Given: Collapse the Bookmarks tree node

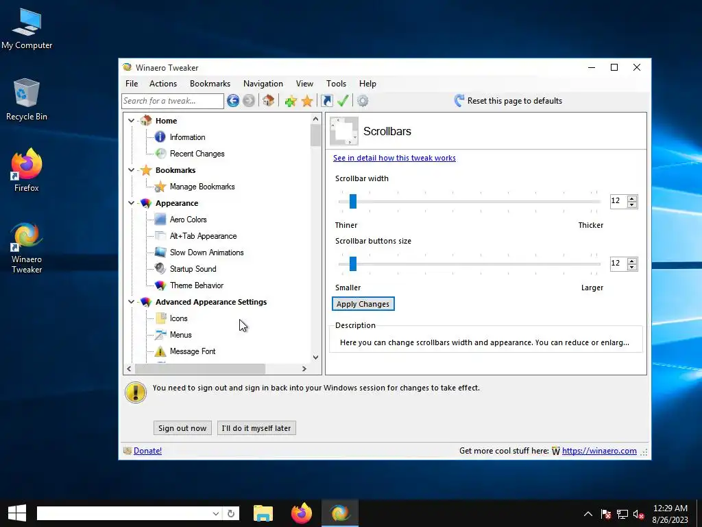Looking at the screenshot, I should pos(131,170).
